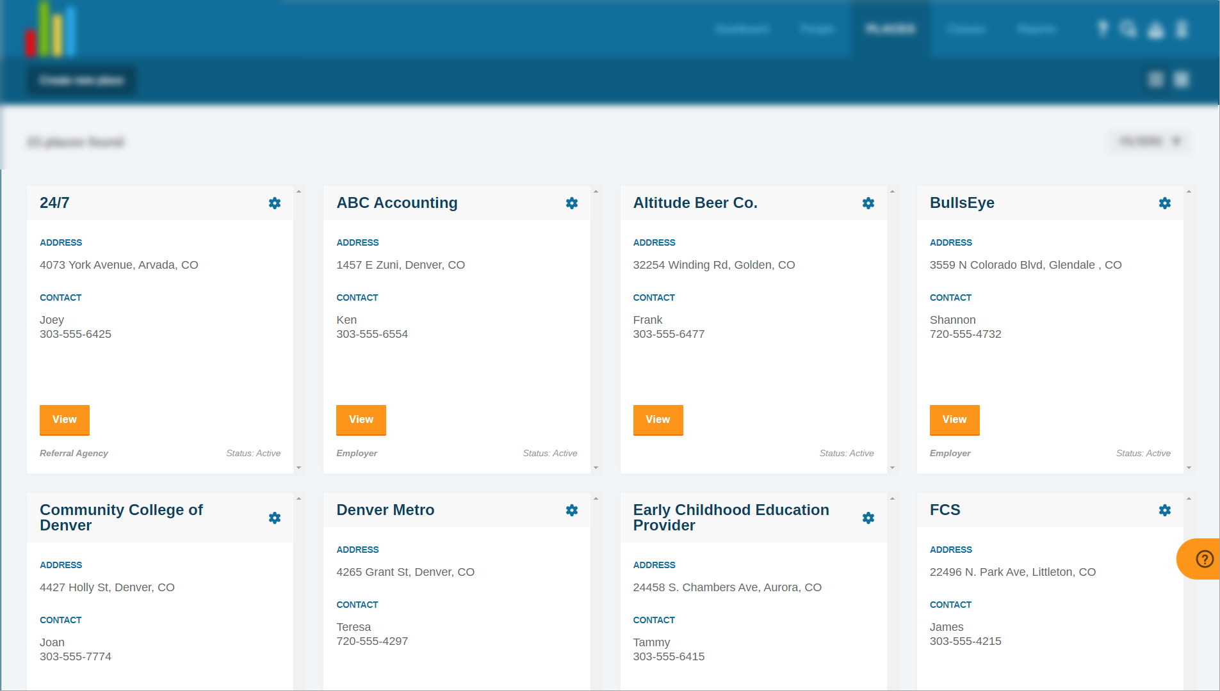
Task: Click phone number 720-555-4732
Action: point(966,334)
